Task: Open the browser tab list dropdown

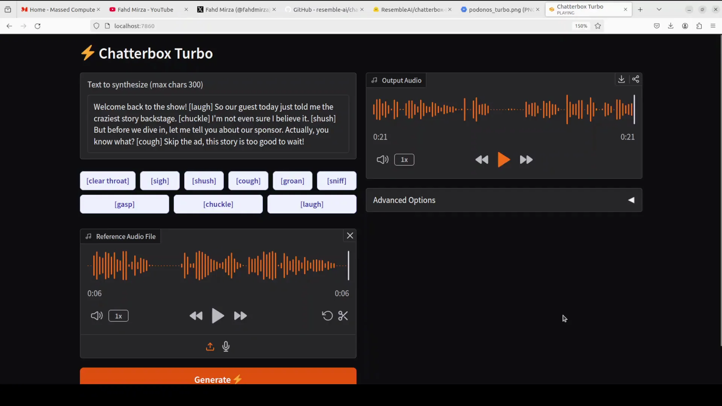Action: [x=659, y=9]
